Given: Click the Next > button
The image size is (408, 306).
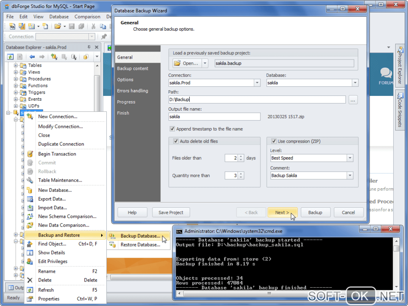Looking at the screenshot, I should click(282, 213).
